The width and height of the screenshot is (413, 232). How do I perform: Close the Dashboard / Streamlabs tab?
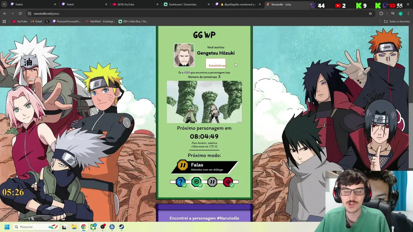point(208,5)
